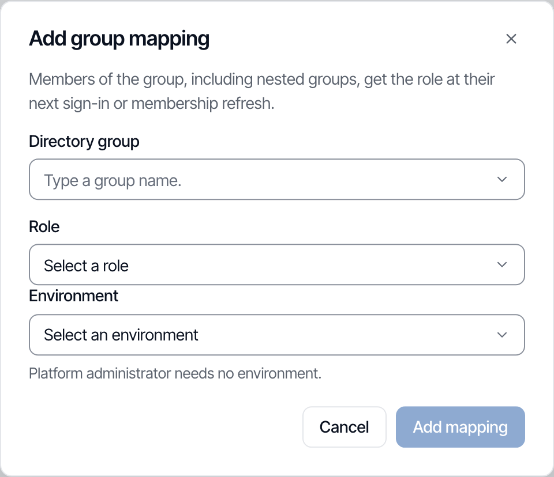This screenshot has width=554, height=477.
Task: Click the Environment field label
Action: 73,296
